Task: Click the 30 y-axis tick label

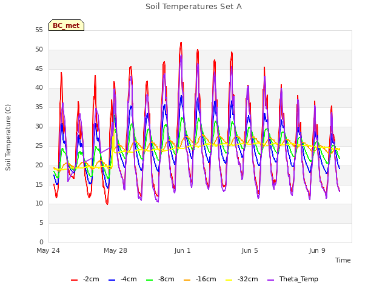Action: (x=39, y=127)
